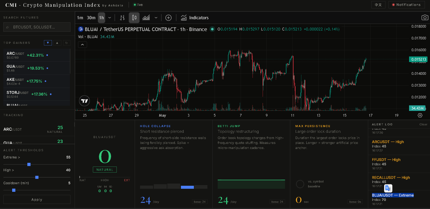The height and width of the screenshot is (209, 430).
Task: Click the HOLE COLLAPSE metric heading
Action: point(156,126)
